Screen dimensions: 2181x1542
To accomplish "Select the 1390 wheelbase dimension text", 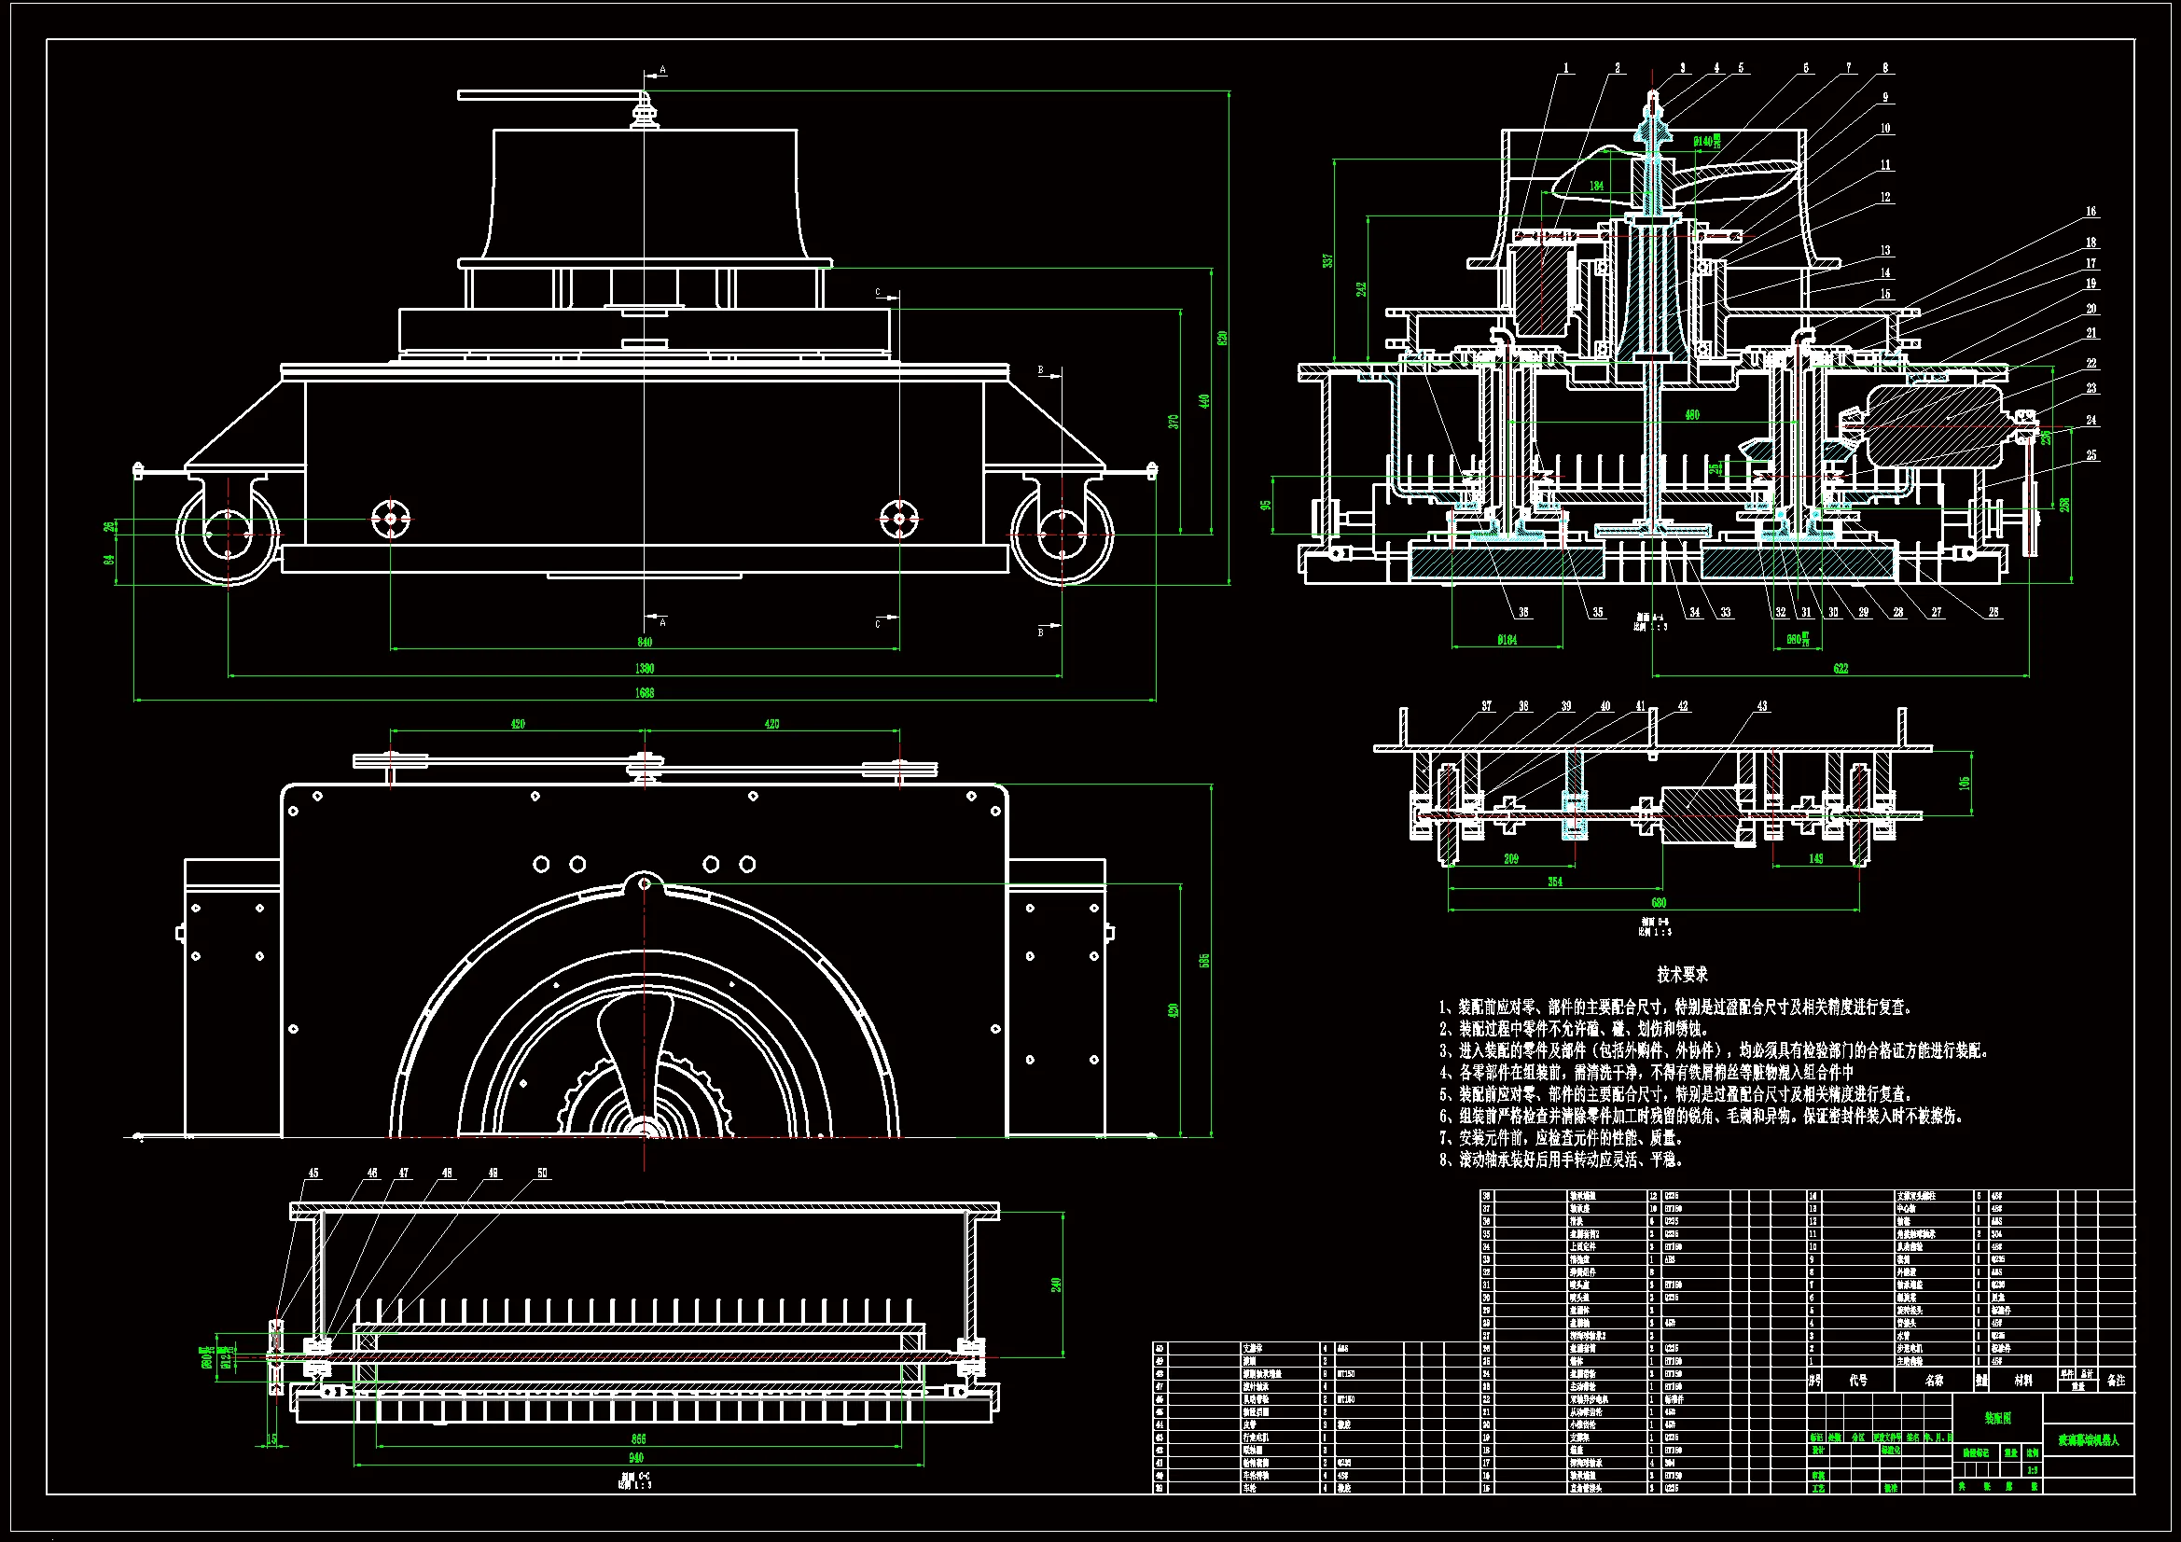I will 644,668.
